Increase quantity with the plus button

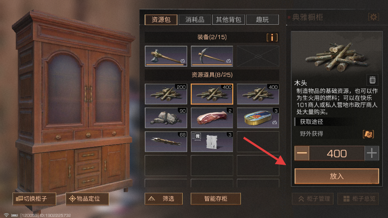click(372, 153)
